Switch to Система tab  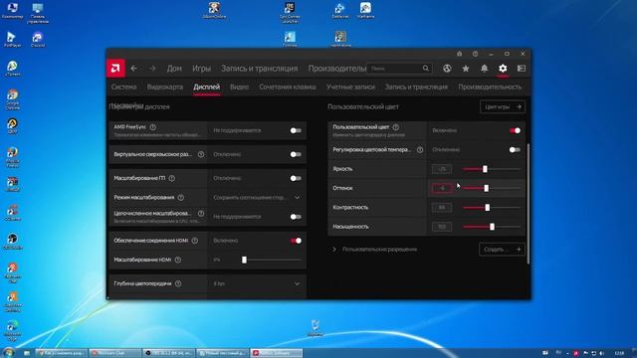123,87
